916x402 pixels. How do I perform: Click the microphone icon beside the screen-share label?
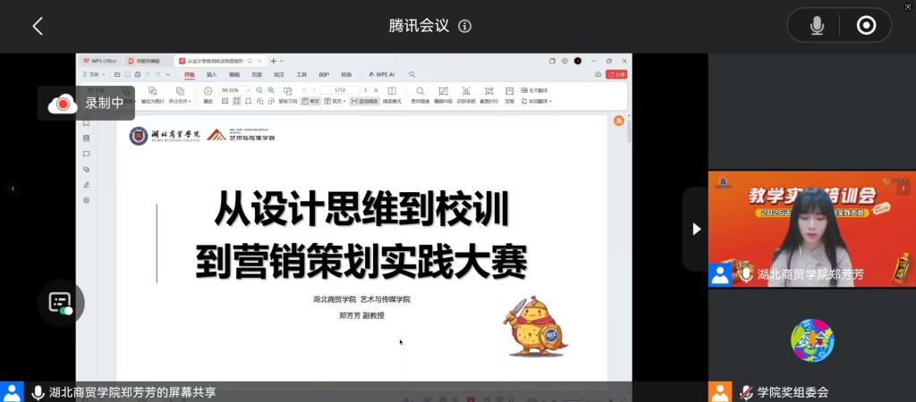pos(38,393)
